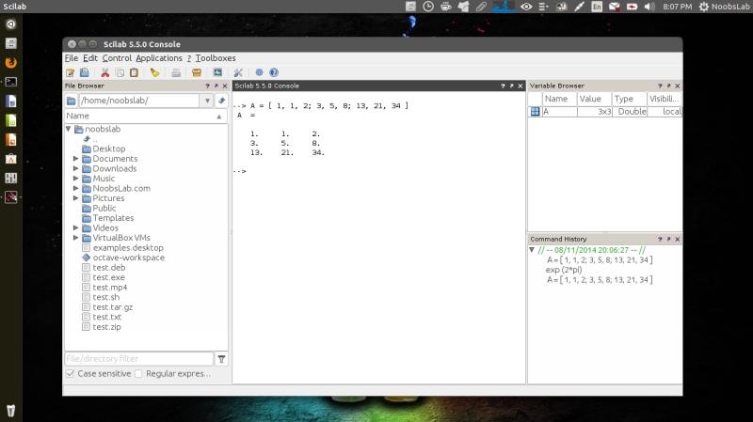Undock the Scilab Console panel
753x422 pixels.
[x=511, y=86]
